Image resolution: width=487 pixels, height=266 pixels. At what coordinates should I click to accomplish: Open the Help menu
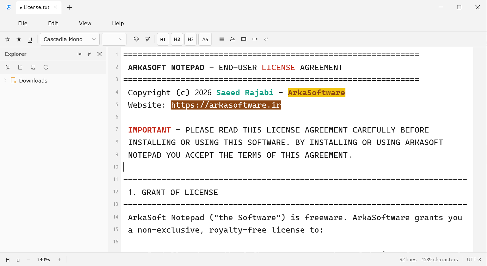tap(118, 23)
